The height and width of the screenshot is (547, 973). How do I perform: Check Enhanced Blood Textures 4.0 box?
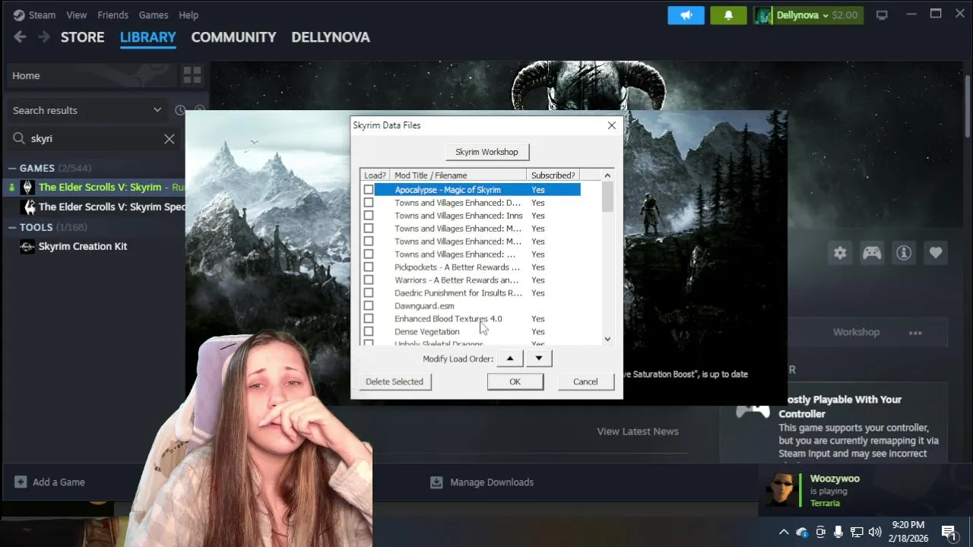point(369,319)
